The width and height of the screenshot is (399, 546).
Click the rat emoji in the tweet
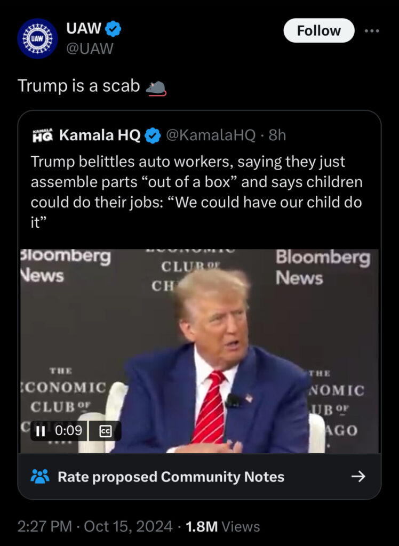(x=156, y=86)
